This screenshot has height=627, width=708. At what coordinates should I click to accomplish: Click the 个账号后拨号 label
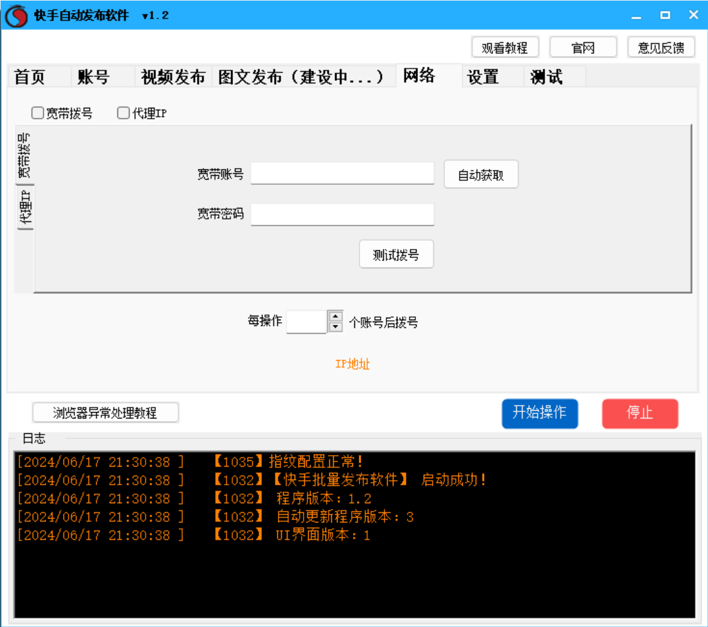click(383, 322)
